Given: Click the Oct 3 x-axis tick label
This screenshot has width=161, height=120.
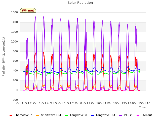Looking at the screenshot, I should coord(37,103).
